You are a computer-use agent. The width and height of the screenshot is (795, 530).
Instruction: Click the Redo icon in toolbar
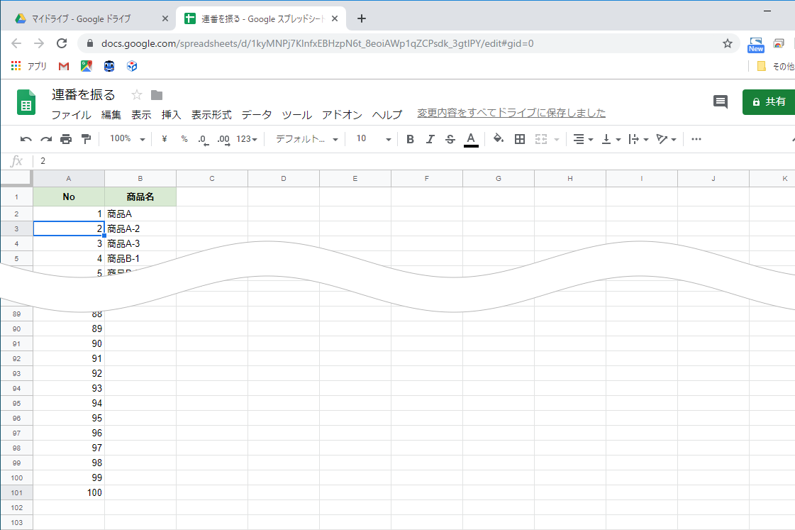(x=46, y=139)
